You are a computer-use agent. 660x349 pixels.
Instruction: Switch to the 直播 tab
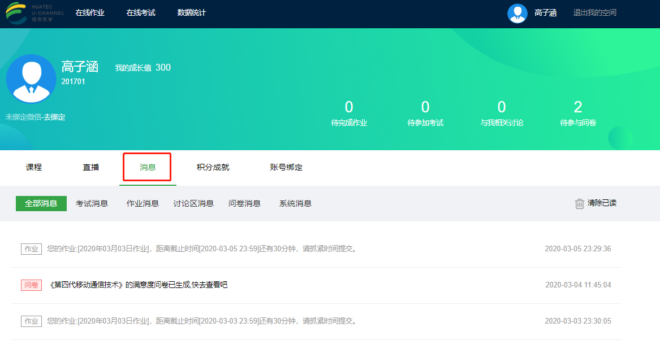[90, 168]
